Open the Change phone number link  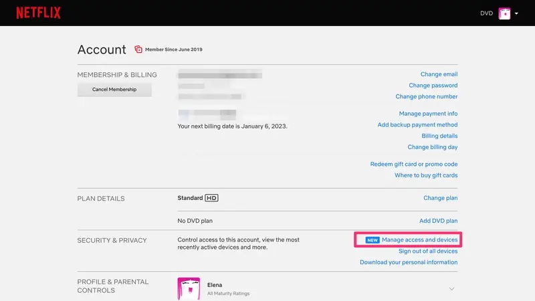click(426, 96)
